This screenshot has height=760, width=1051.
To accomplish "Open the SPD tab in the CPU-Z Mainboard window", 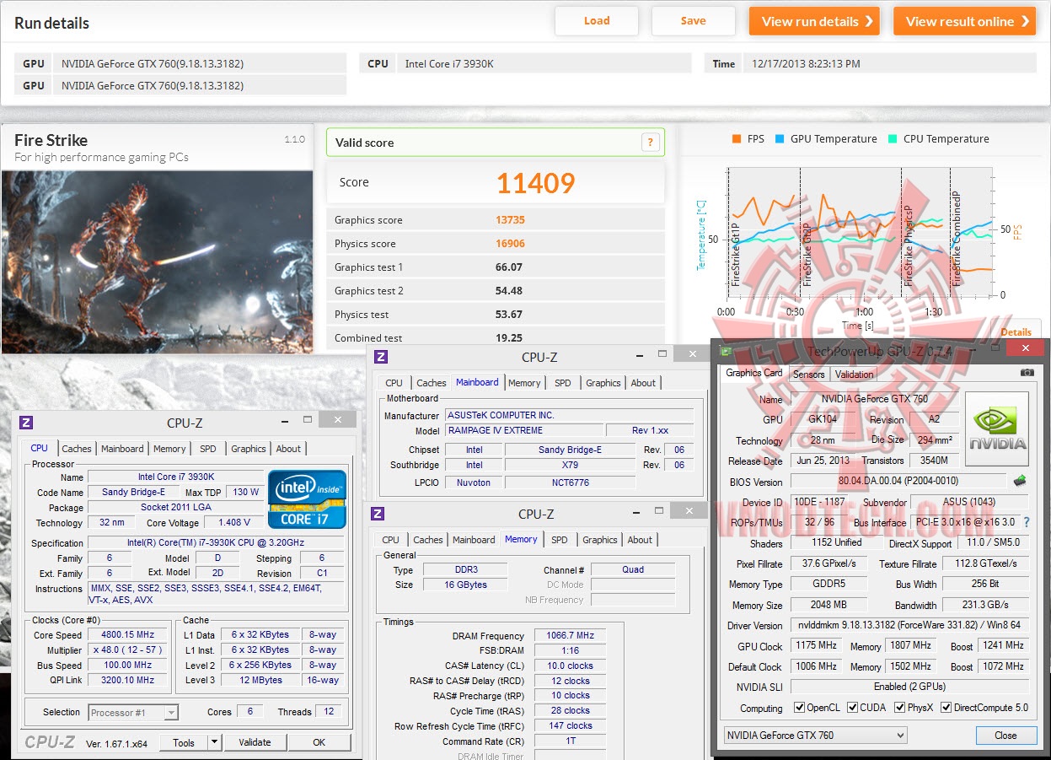I will [x=562, y=383].
